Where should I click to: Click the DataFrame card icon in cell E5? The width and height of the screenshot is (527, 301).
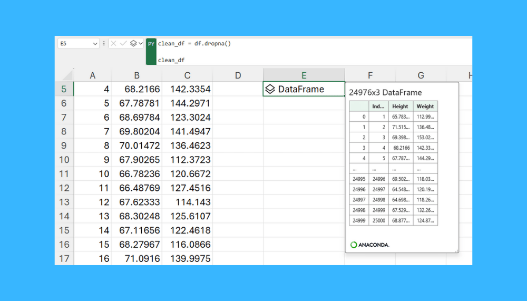coord(270,89)
